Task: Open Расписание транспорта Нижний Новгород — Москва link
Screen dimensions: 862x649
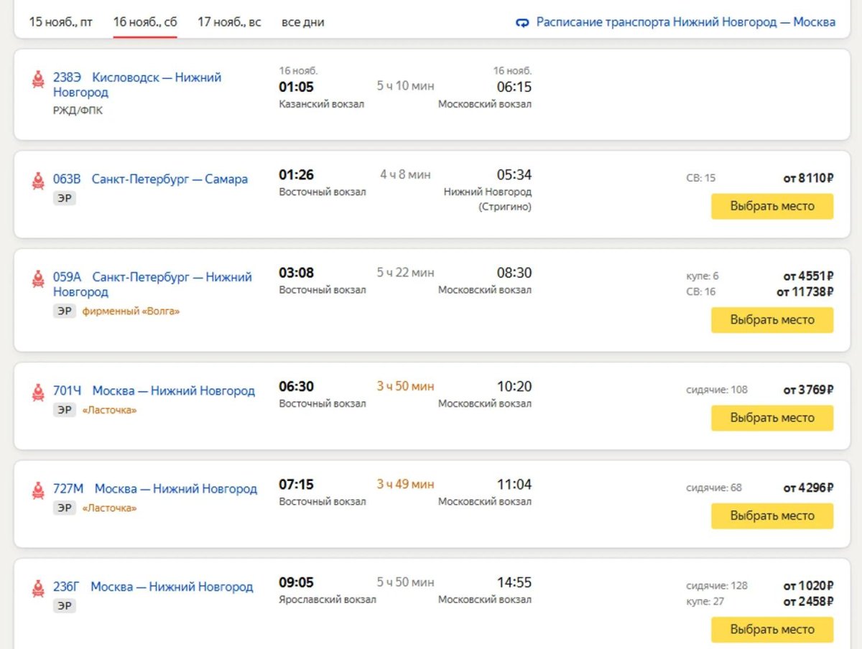Action: click(x=685, y=22)
